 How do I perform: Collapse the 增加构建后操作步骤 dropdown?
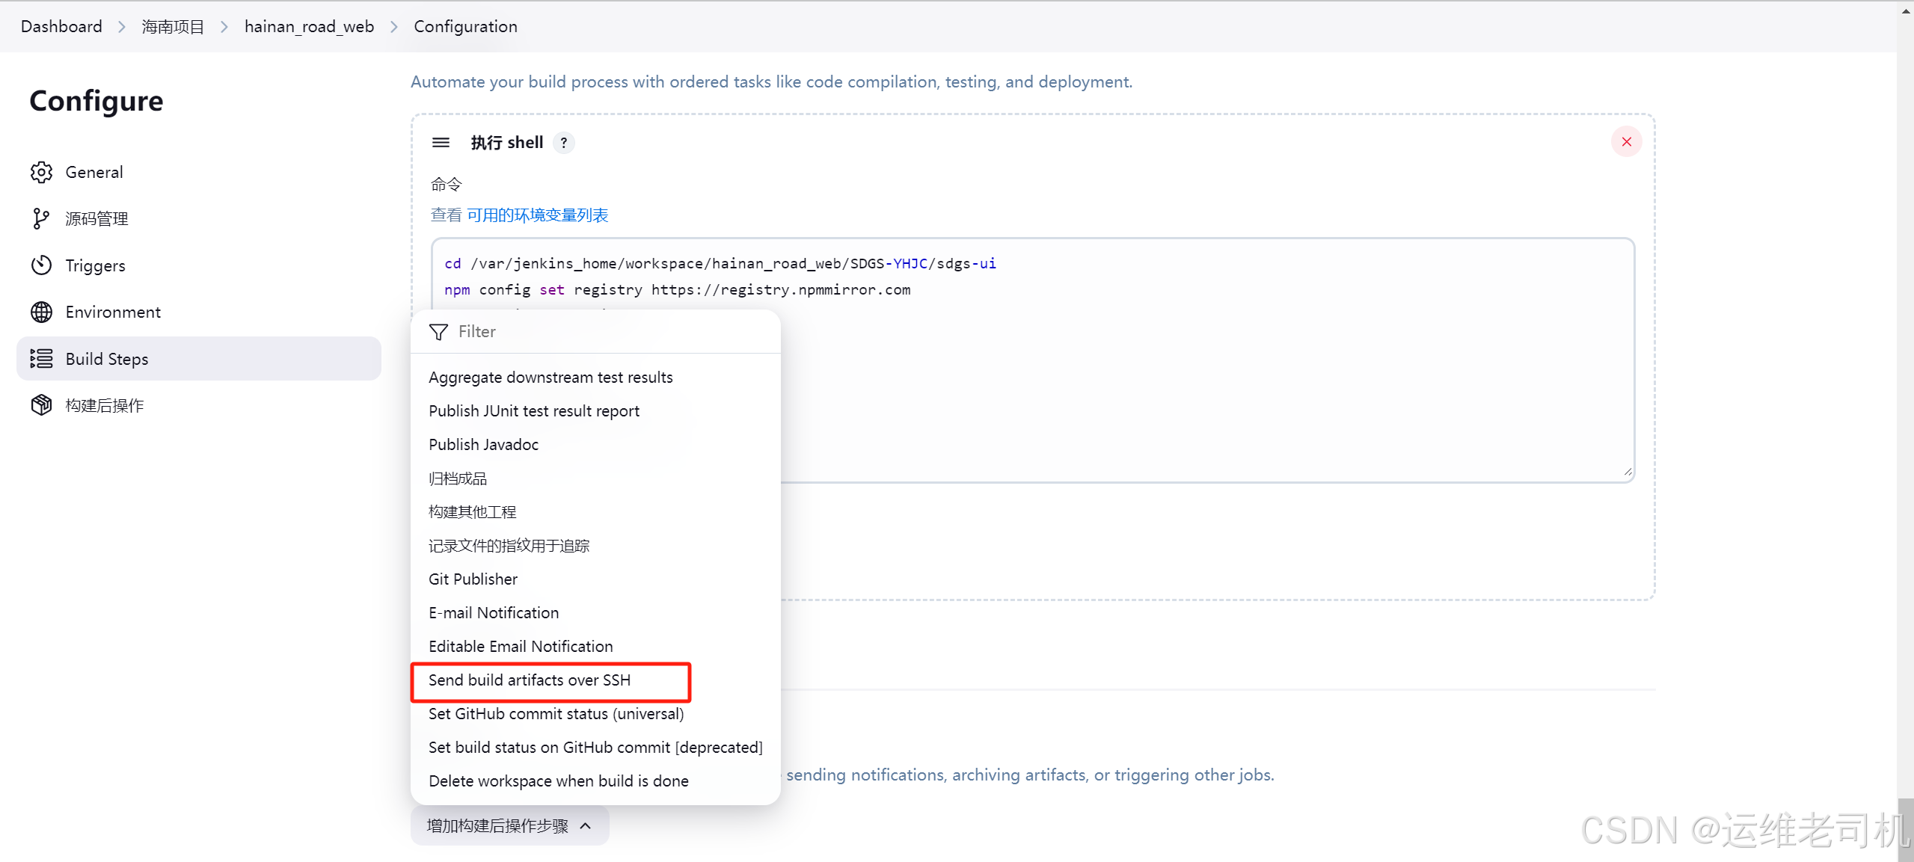coord(509,826)
